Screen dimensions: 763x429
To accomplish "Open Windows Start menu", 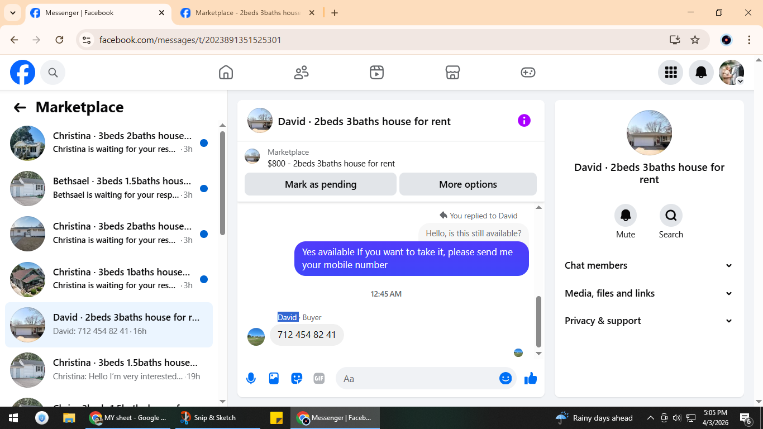I will pos(13,418).
